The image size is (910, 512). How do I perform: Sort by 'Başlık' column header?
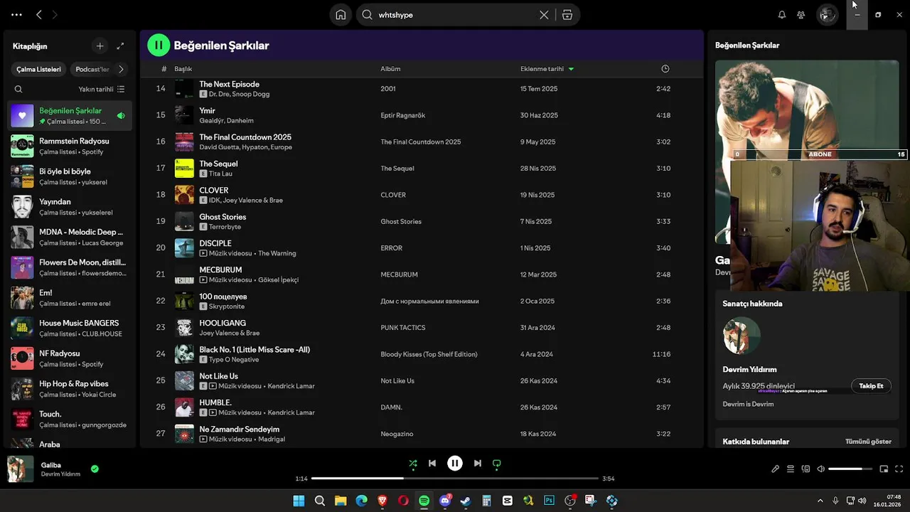[183, 69]
